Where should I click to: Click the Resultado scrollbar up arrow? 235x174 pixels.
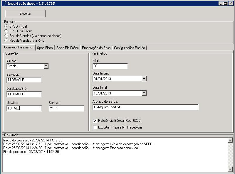point(230,140)
